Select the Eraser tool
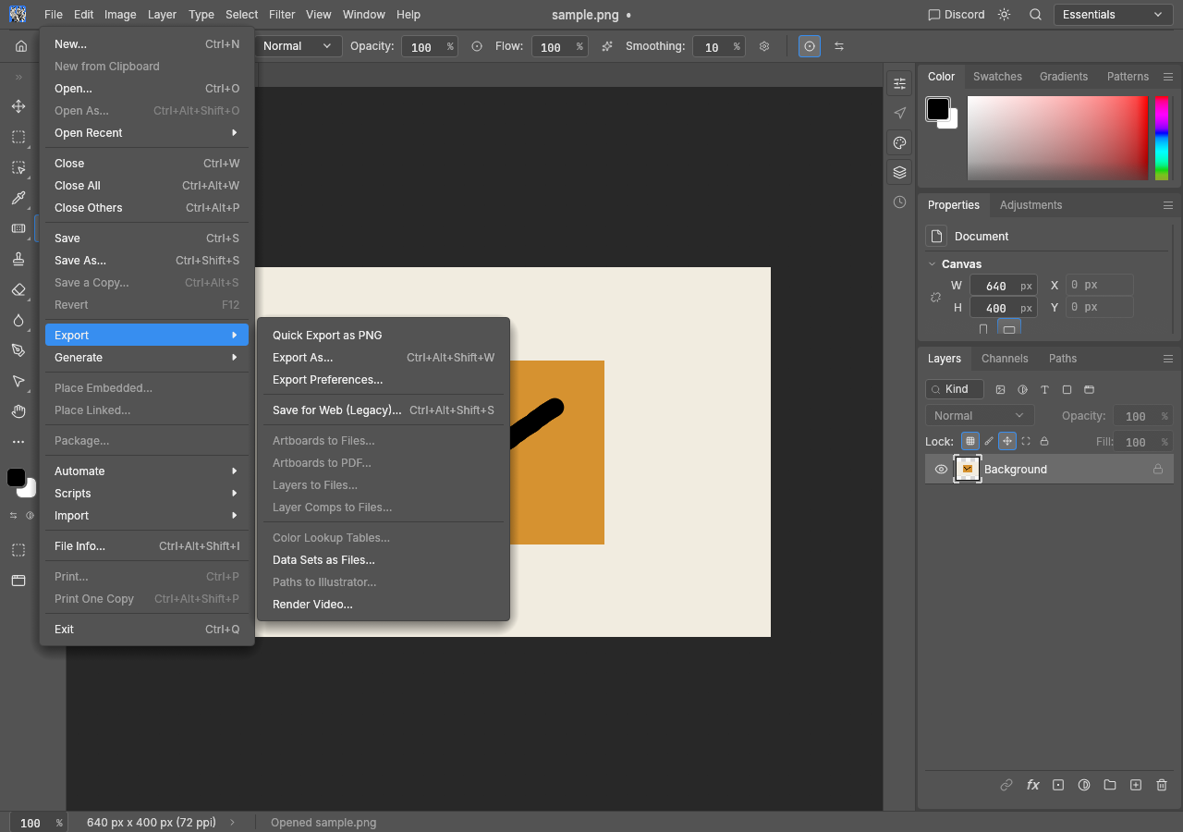The image size is (1183, 832). click(x=18, y=289)
